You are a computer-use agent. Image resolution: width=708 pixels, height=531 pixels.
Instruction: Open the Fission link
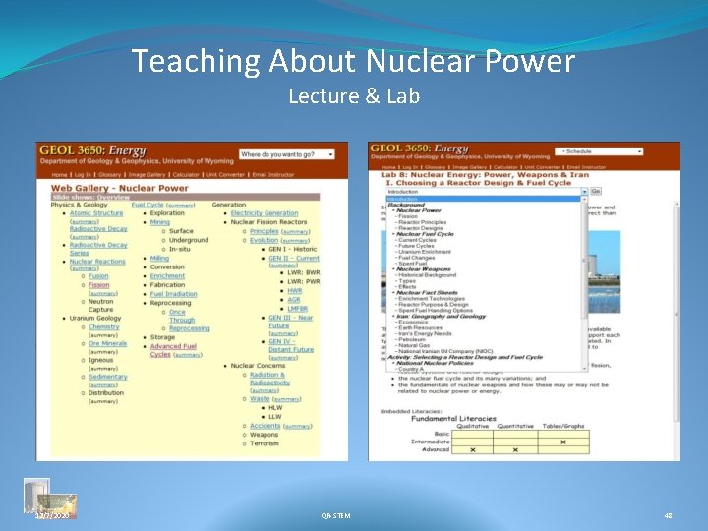(x=99, y=285)
